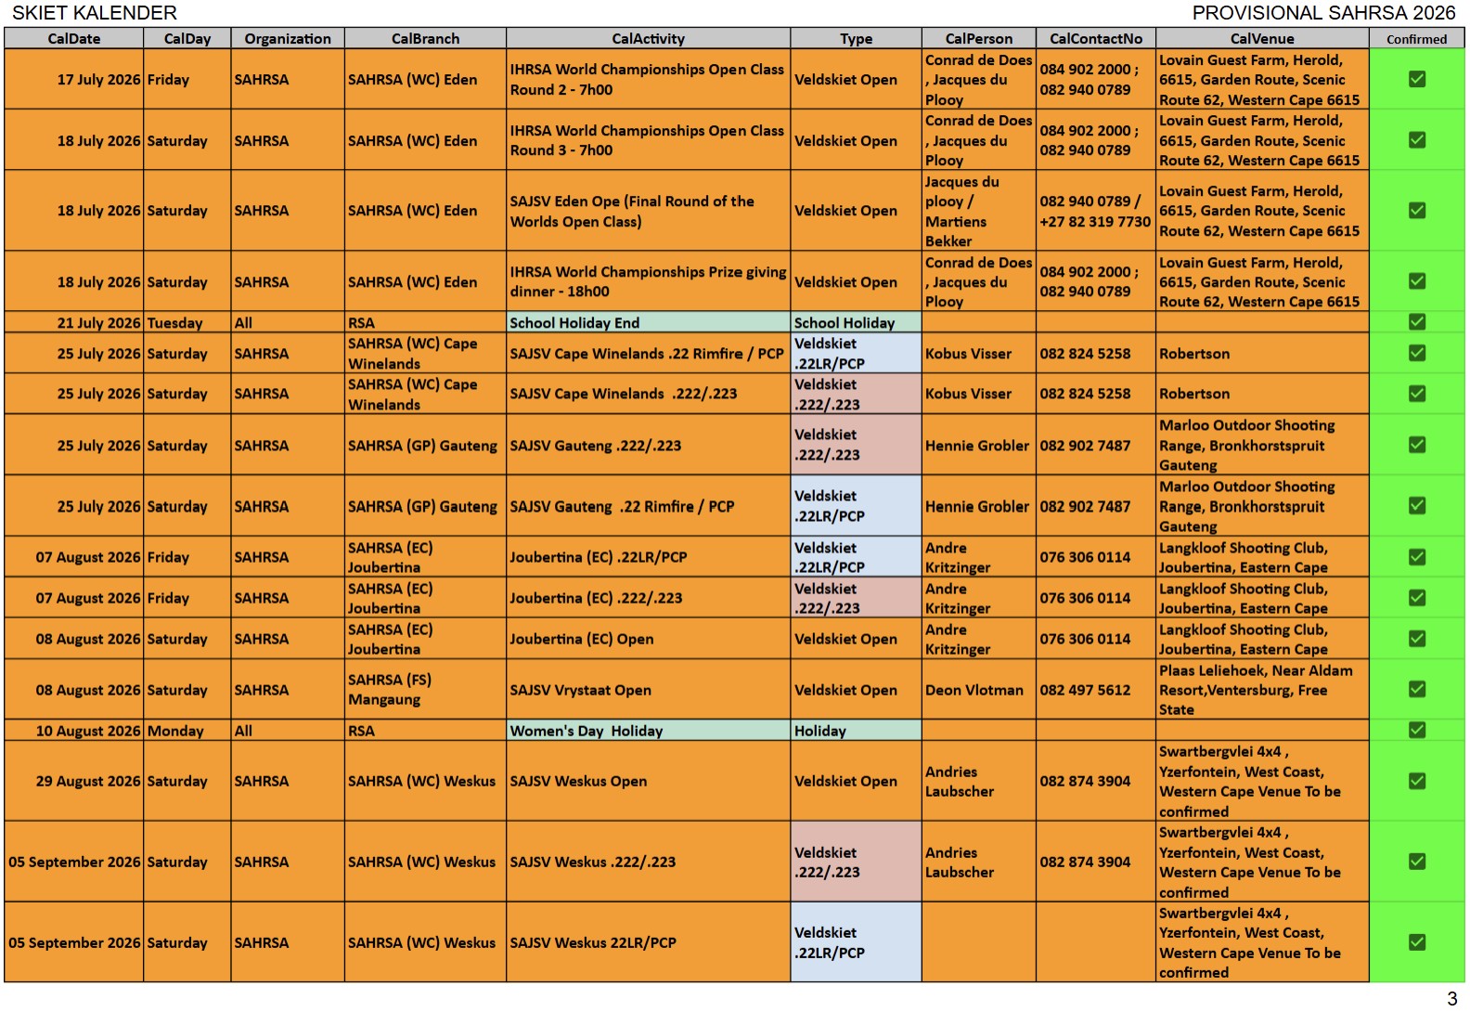Toggle Confirmed checkbox for 17 July 2026 row
The width and height of the screenshot is (1470, 1012).
pos(1416,79)
